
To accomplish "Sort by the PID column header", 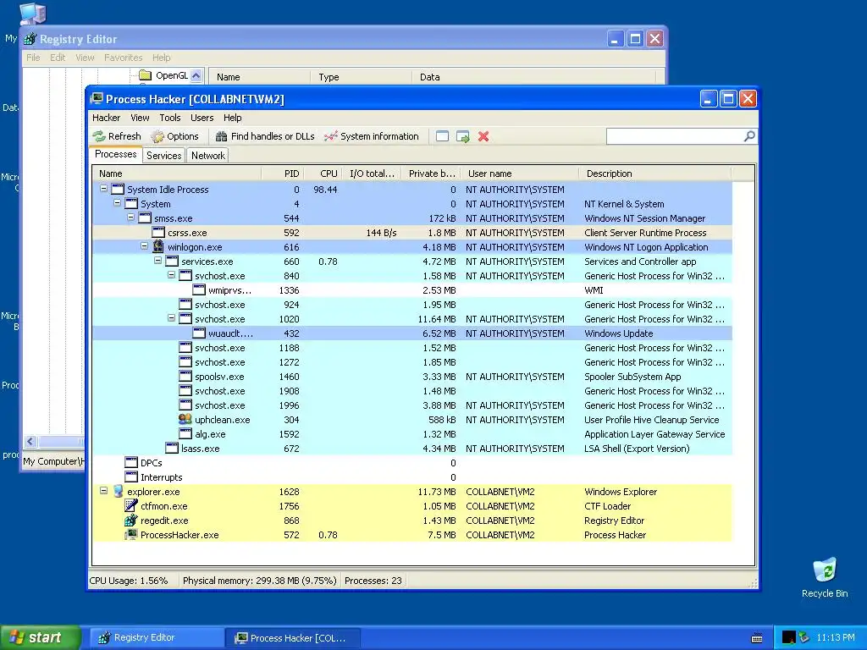I will tap(282, 174).
